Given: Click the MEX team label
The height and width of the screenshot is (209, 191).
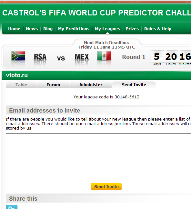Looking at the screenshot, I should [82, 57].
